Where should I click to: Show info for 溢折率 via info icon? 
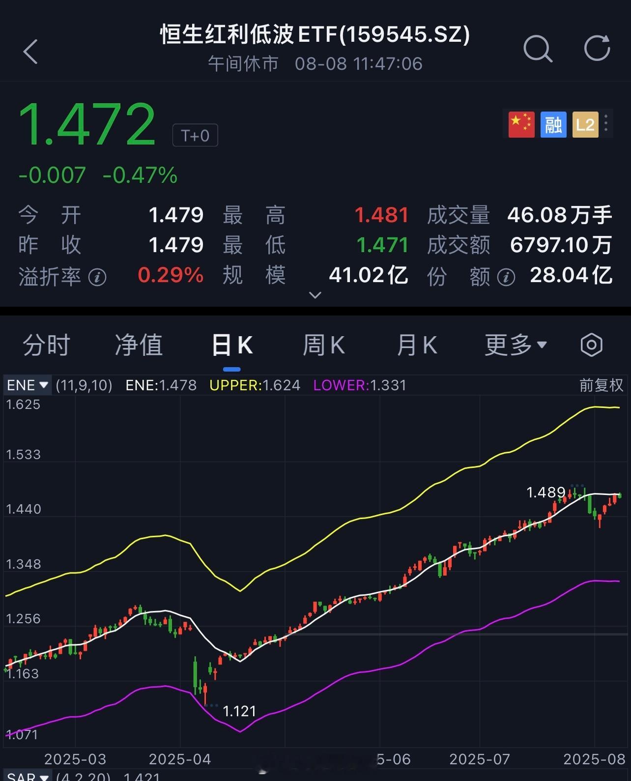[x=97, y=277]
